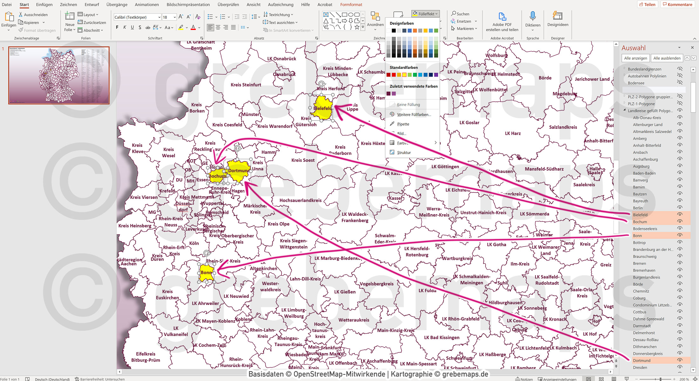
Task: Toggle visibility of Bundeslandgrenzen layer
Action: (x=680, y=69)
